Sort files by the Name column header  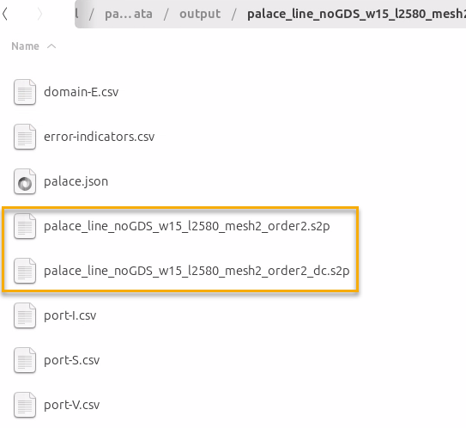pos(25,46)
